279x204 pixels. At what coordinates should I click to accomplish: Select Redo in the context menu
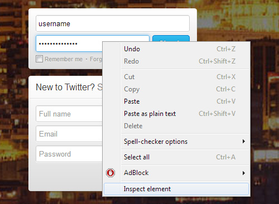pyautogui.click(x=176, y=61)
